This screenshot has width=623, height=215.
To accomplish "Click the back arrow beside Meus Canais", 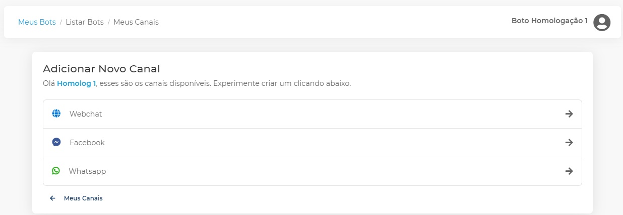I will [52, 198].
